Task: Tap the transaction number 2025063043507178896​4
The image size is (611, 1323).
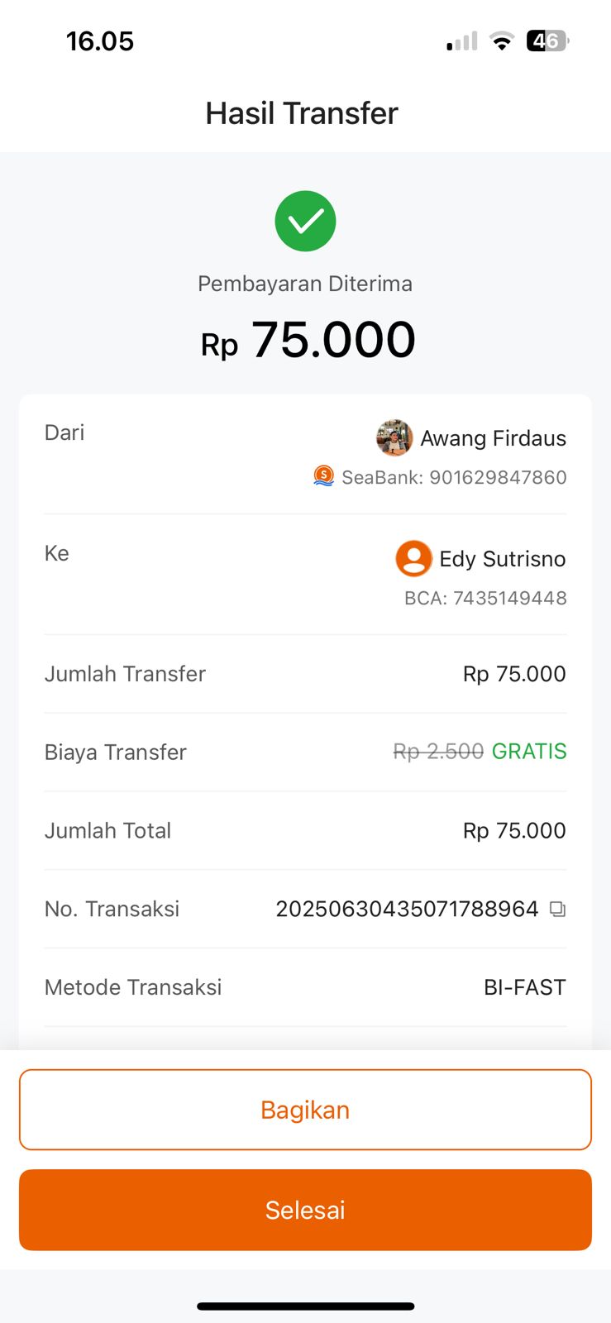Action: tap(407, 909)
